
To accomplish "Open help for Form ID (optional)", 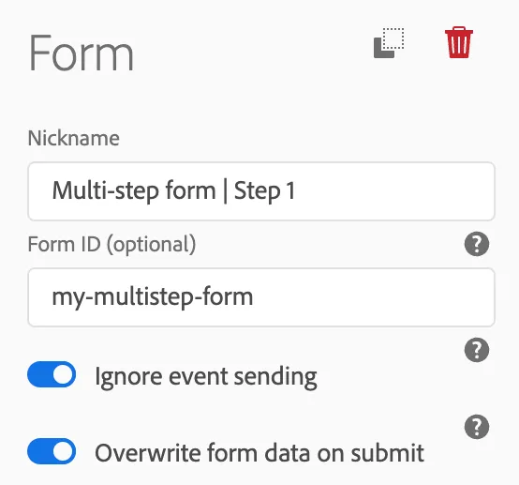I will coord(477,244).
